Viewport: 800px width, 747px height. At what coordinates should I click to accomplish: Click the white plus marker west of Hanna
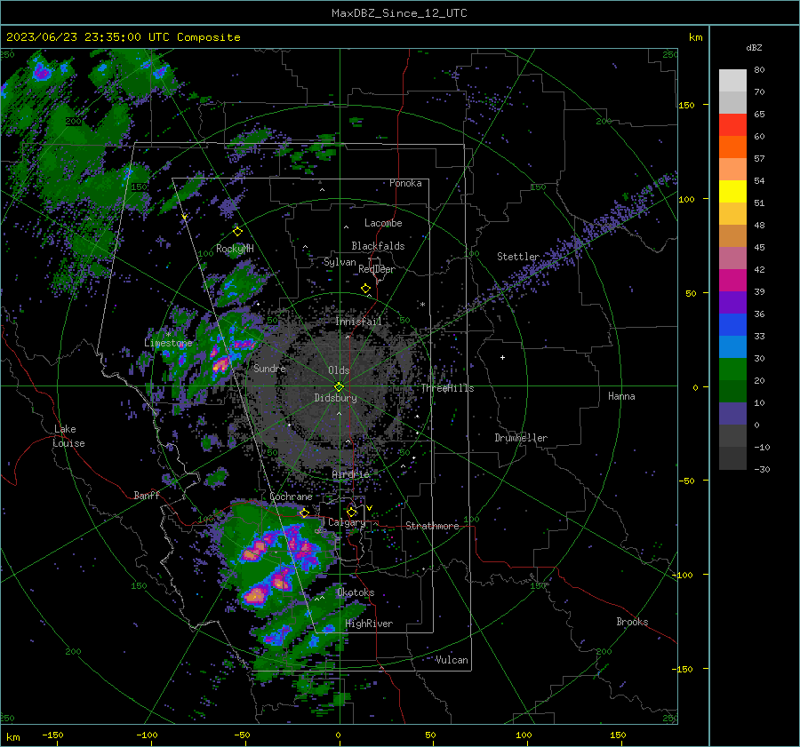[502, 357]
